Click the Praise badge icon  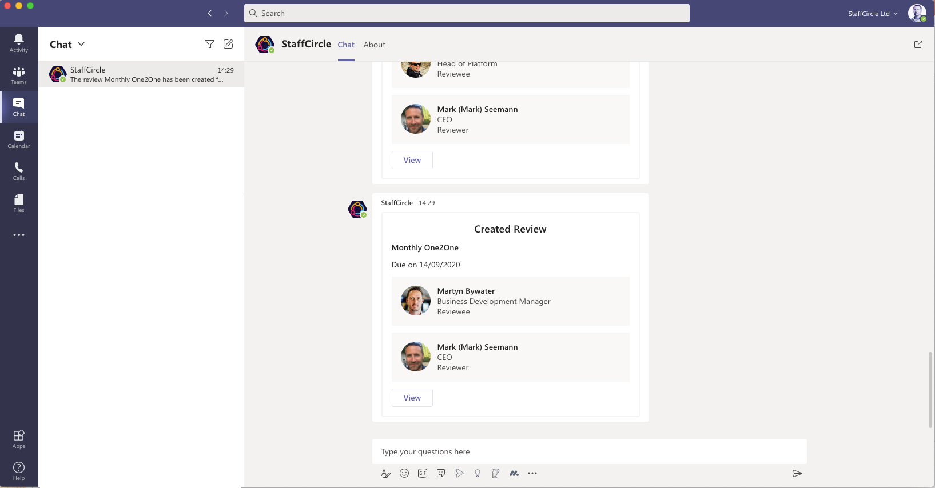click(x=478, y=473)
